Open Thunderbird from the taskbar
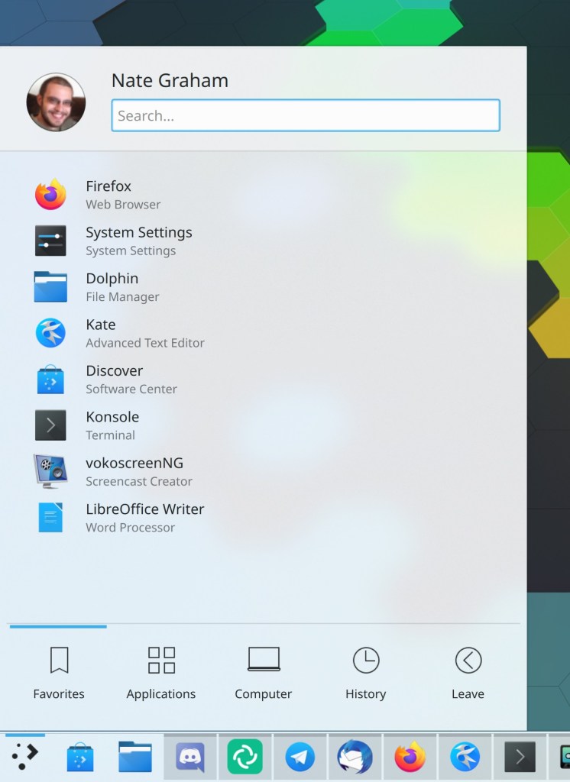The width and height of the screenshot is (570, 782). [x=355, y=757]
